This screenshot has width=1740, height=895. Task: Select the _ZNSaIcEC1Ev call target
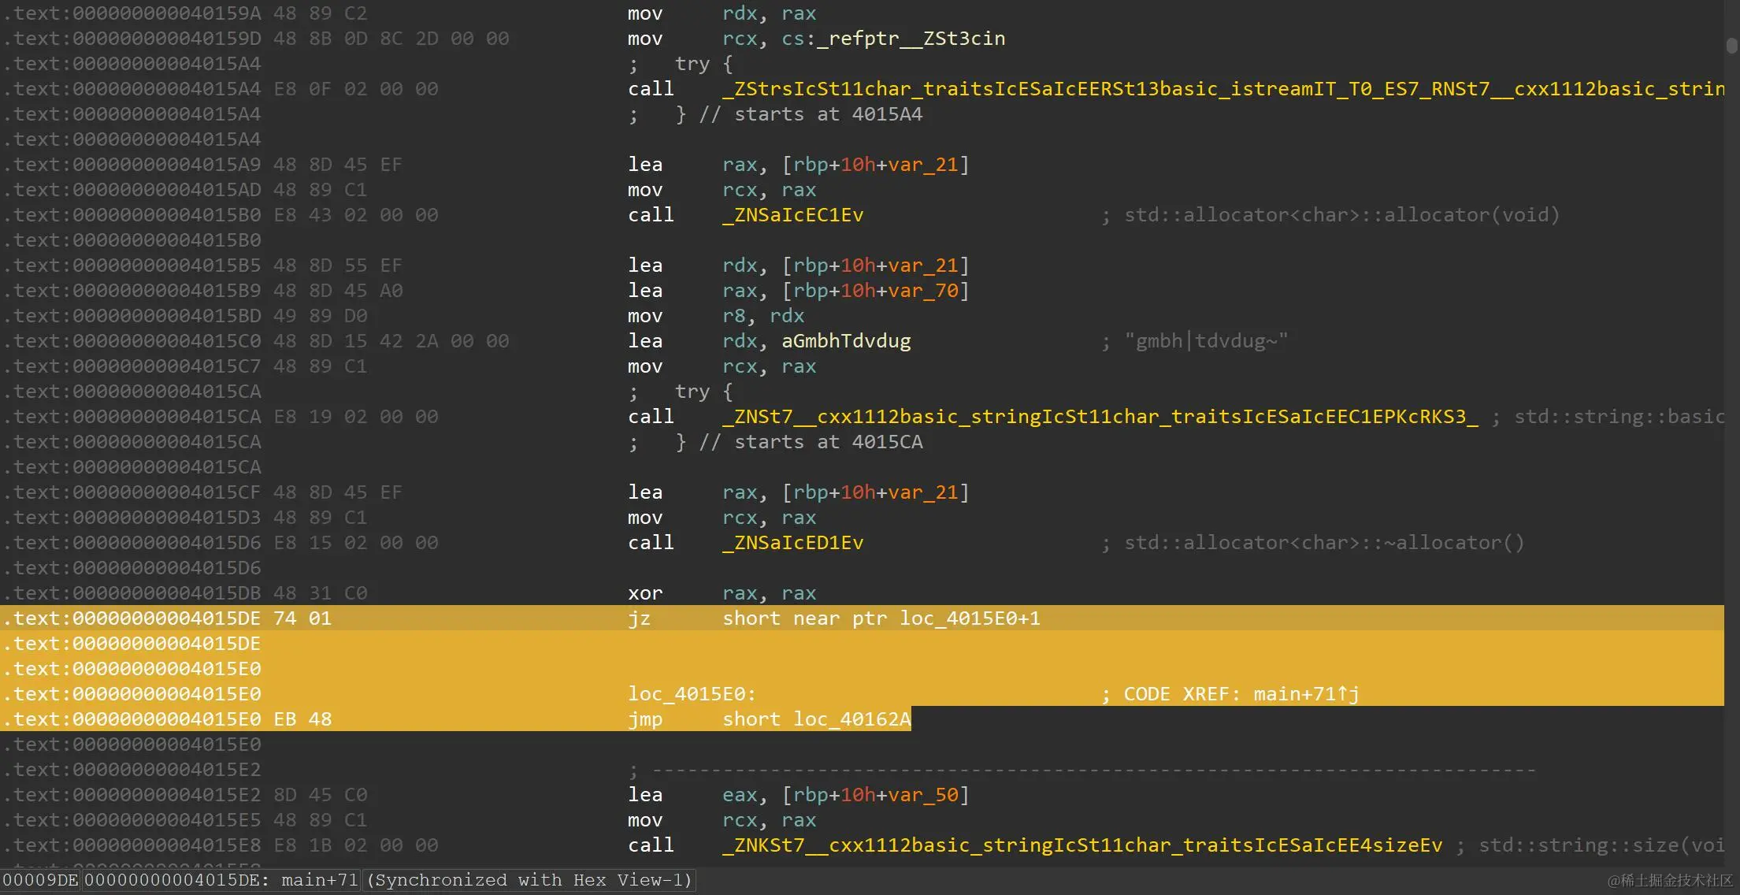tap(792, 215)
